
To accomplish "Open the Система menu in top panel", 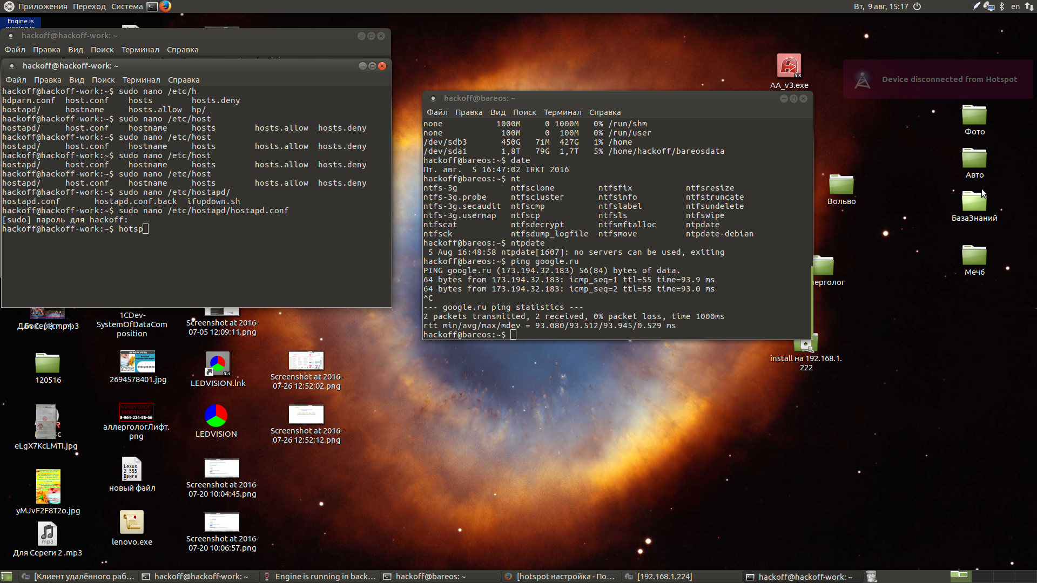I will click(x=127, y=6).
